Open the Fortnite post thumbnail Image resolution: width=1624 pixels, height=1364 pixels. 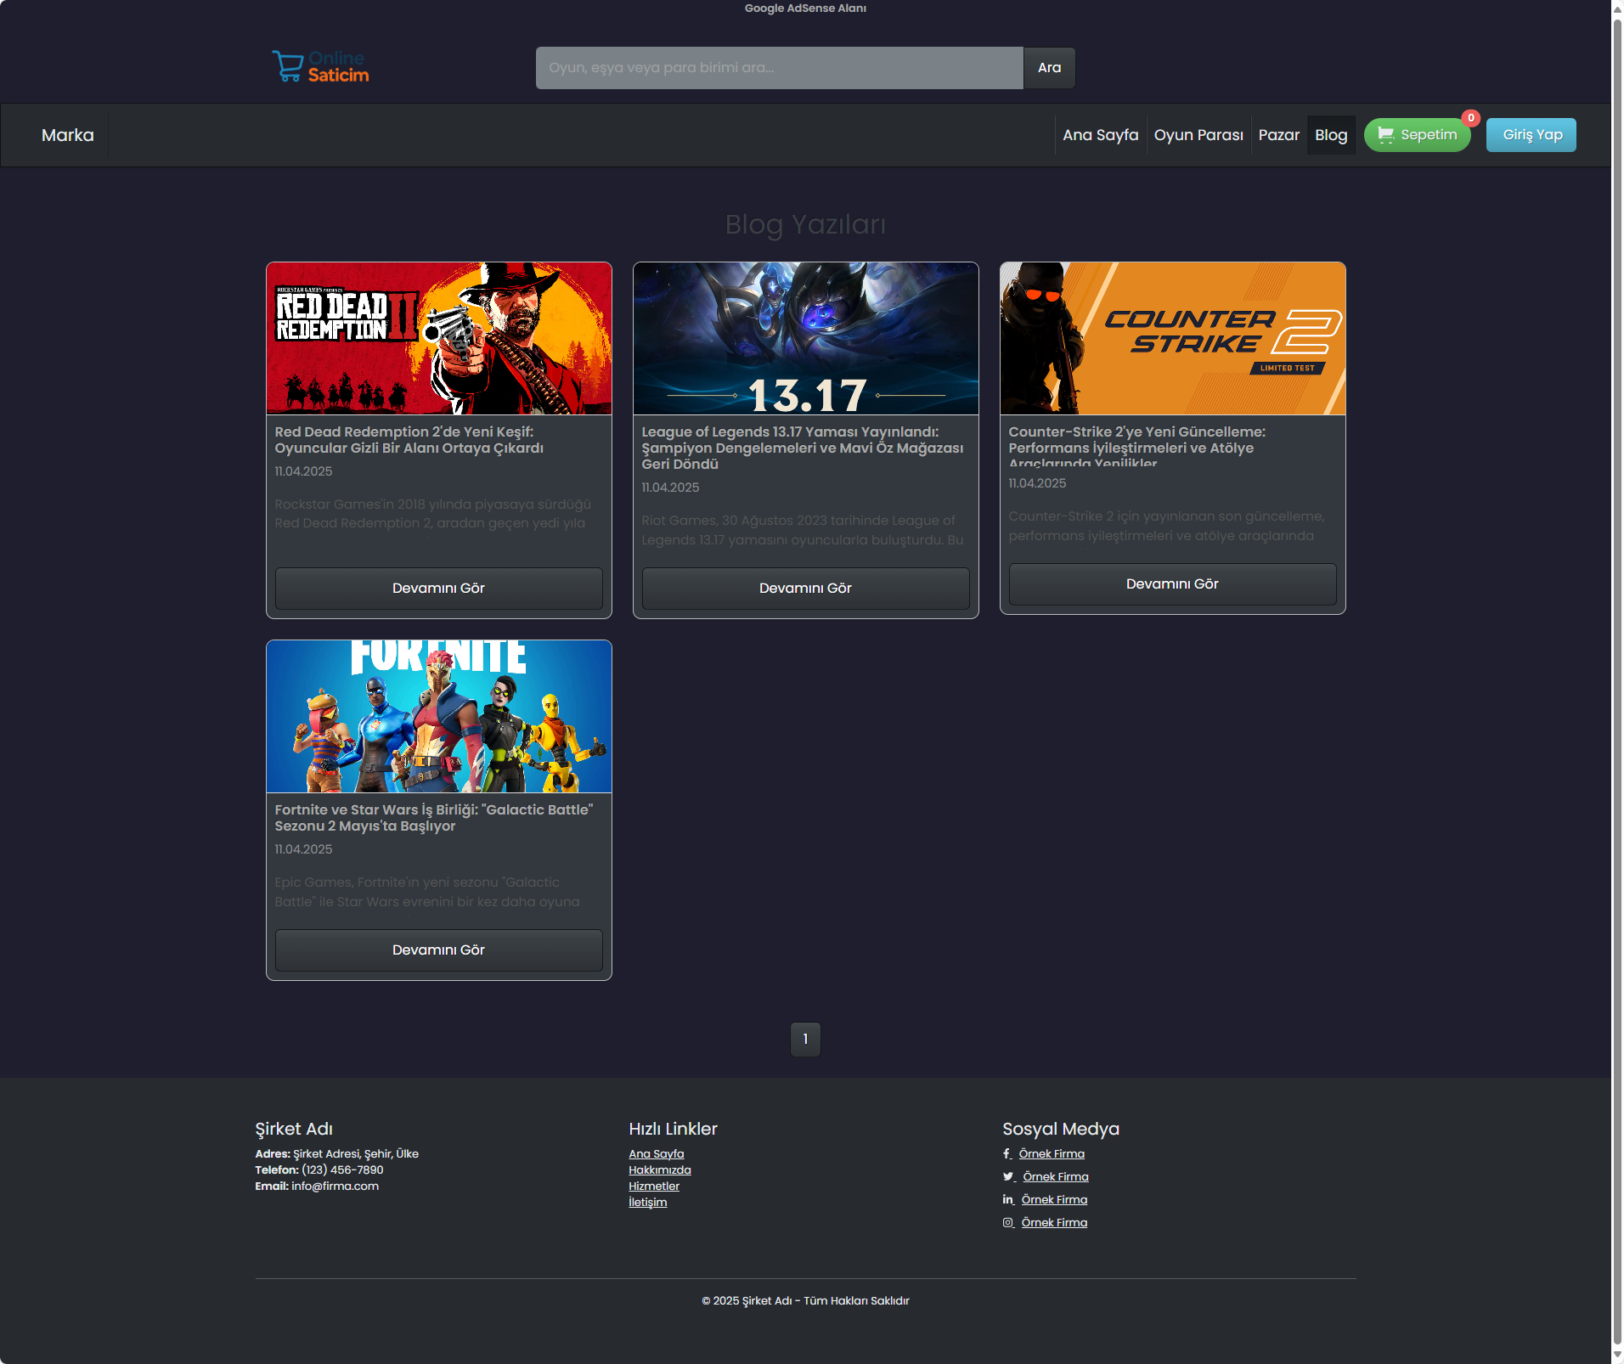(439, 716)
